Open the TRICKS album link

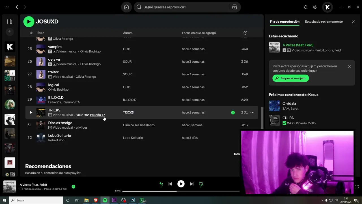click(x=128, y=112)
